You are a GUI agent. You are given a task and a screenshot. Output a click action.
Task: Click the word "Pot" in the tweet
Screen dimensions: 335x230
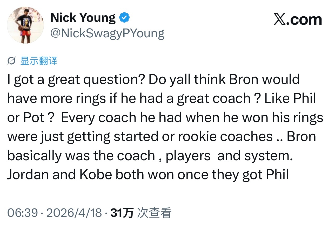pyautogui.click(x=34, y=118)
